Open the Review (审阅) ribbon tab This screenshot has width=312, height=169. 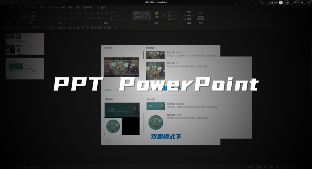[x=63, y=7]
